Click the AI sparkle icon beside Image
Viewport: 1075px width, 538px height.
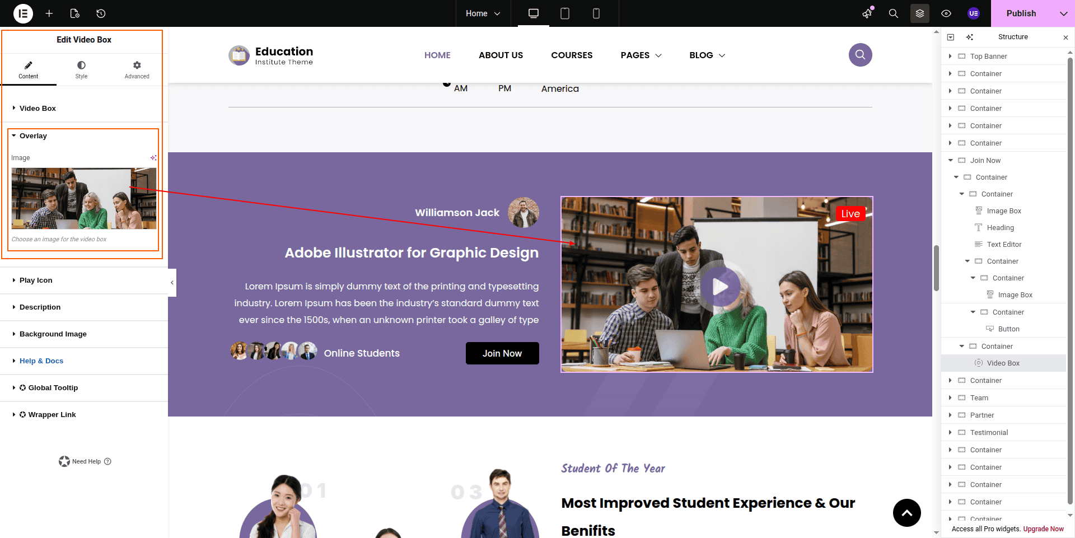tap(153, 158)
